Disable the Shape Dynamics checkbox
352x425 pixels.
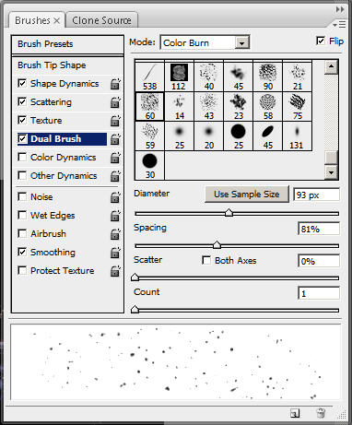pyautogui.click(x=22, y=83)
